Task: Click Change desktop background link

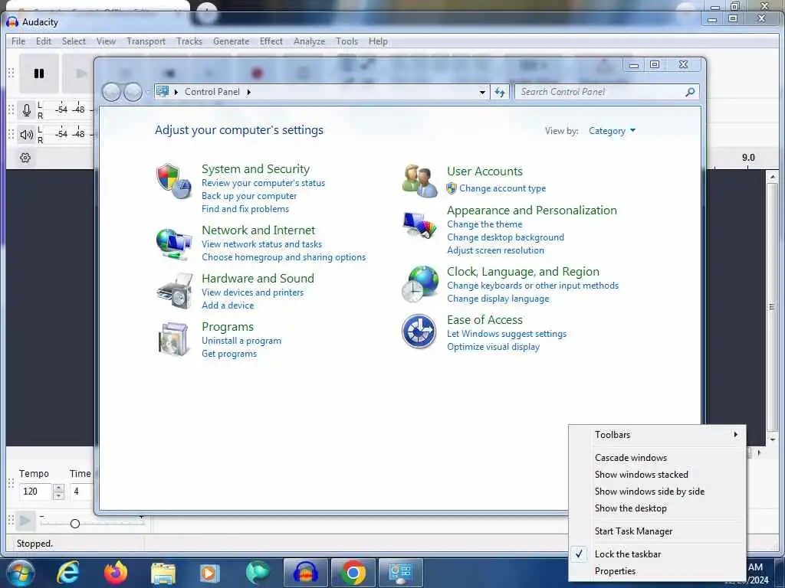Action: (x=506, y=237)
